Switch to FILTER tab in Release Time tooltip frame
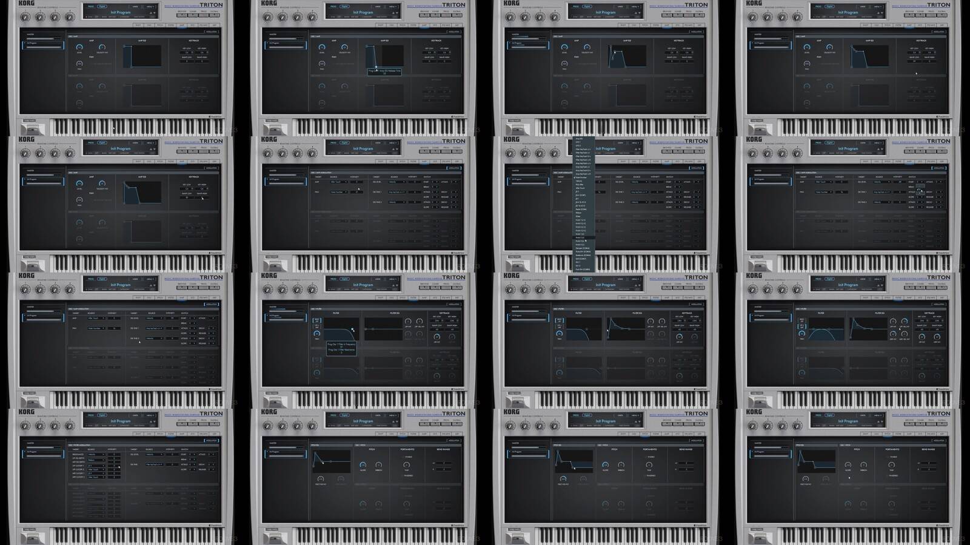This screenshot has width=970, height=545. tap(413, 25)
